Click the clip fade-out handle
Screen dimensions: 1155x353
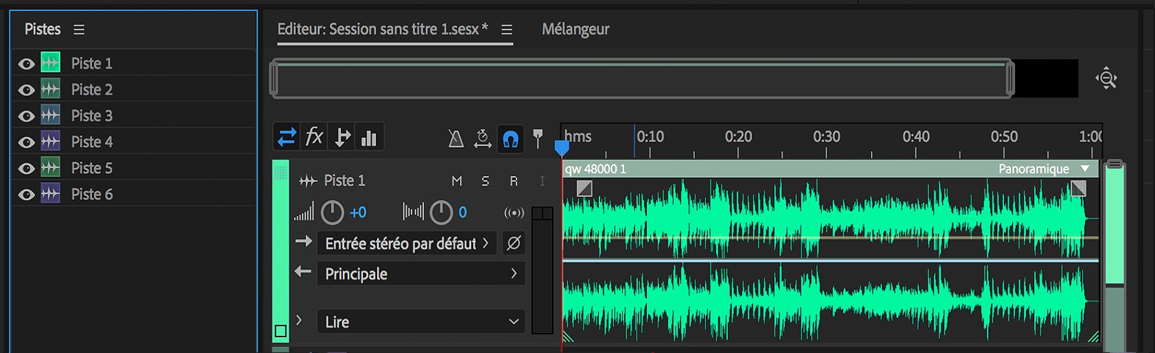coord(1079,188)
